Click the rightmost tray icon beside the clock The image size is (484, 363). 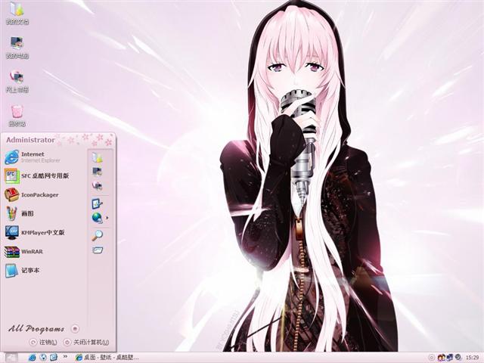click(458, 358)
